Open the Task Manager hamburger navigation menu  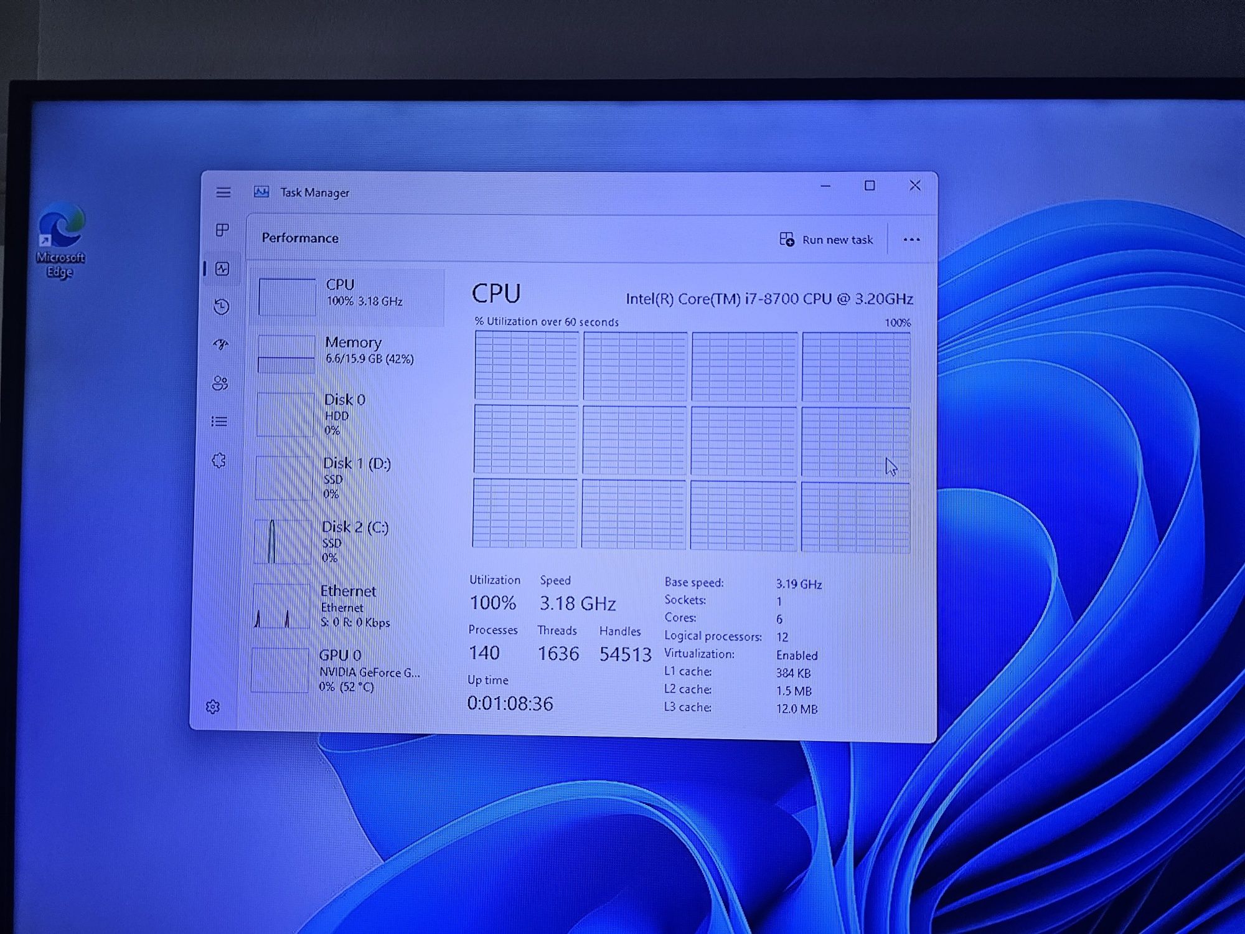click(x=223, y=192)
